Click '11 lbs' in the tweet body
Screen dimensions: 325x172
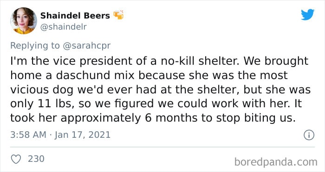[x=56, y=104]
